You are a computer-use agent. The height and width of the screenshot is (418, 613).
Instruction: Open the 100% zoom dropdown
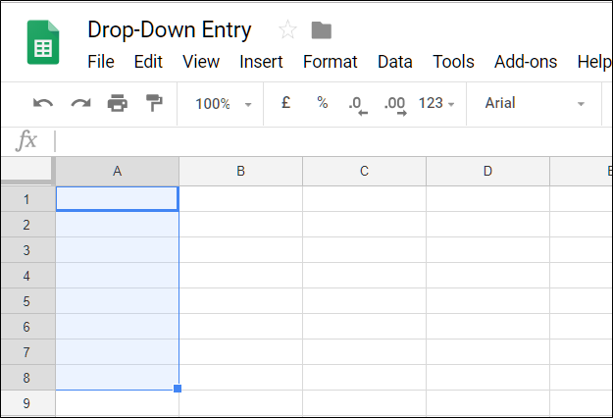tap(223, 103)
